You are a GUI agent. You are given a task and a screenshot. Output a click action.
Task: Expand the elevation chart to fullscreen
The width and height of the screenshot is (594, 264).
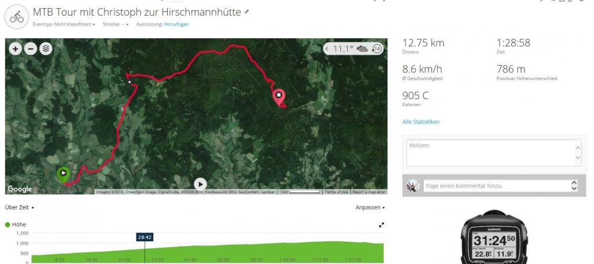point(381,225)
